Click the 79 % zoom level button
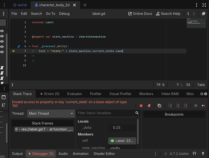The height and width of the screenshot is (158, 209). pyautogui.click(x=160, y=85)
